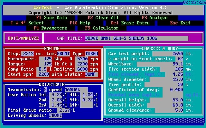Choose F2 Clear All

(103, 18)
